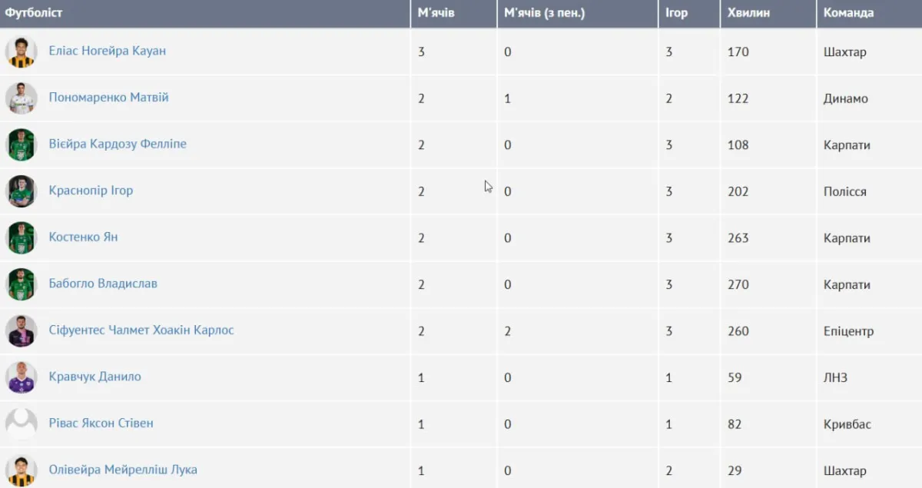Select team cell Кривбас

tap(847, 425)
